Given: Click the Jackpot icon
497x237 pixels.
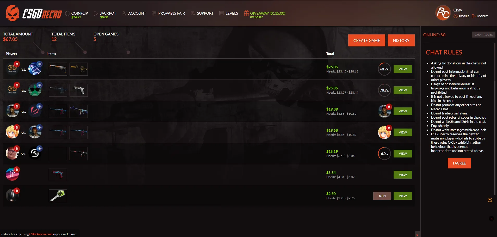Looking at the screenshot, I should point(96,13).
